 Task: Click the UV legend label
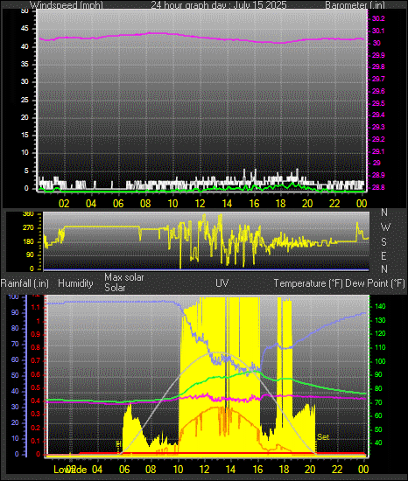coord(222,283)
